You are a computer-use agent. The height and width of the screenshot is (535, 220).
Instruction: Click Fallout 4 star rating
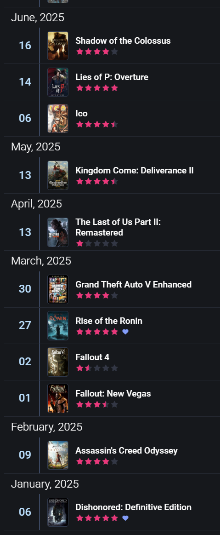coord(97,368)
